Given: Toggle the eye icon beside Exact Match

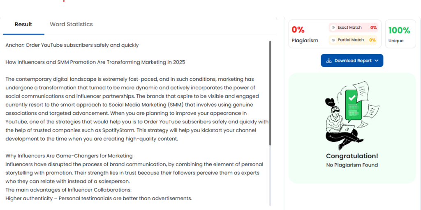Looking at the screenshot, I should [x=333, y=27].
